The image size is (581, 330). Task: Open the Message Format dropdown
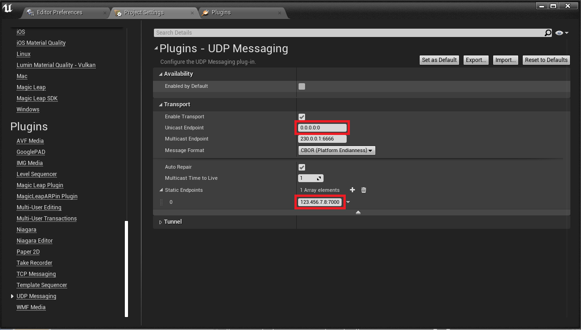pyautogui.click(x=337, y=150)
